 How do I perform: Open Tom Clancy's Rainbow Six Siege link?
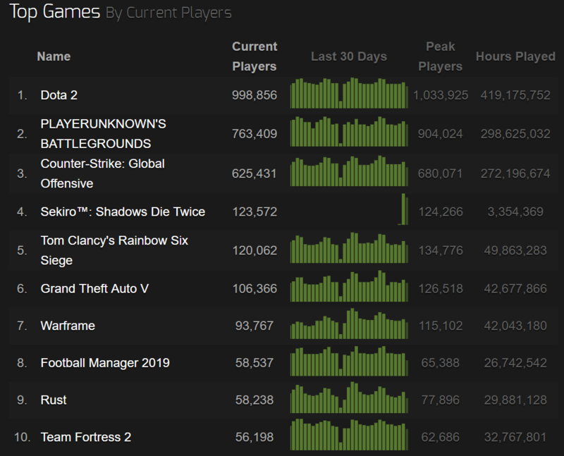114,250
